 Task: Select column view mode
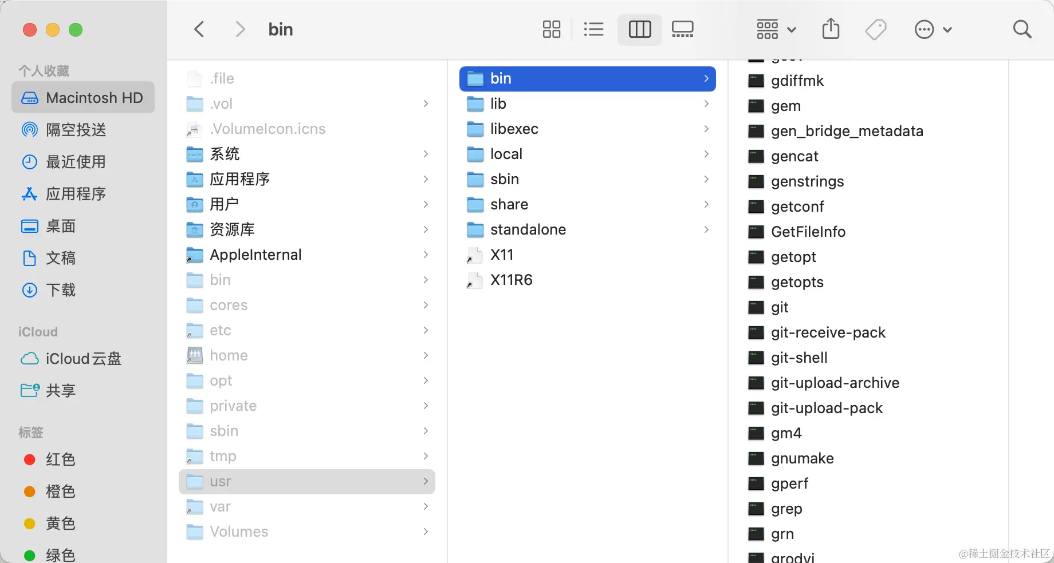click(640, 29)
